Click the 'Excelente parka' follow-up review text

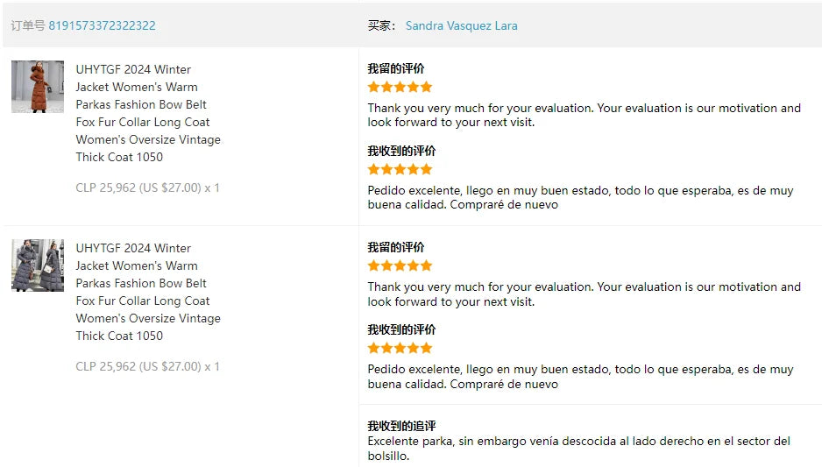coord(578,448)
